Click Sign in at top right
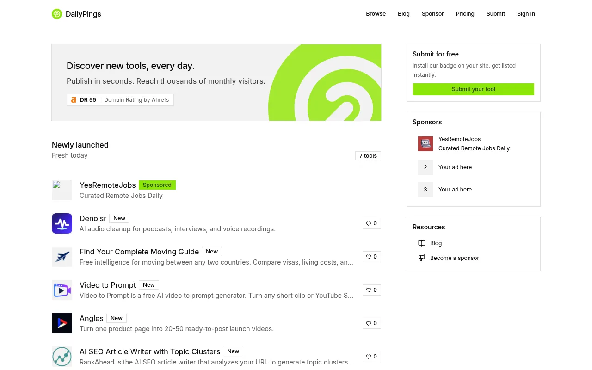Viewport: 592px width, 370px height. point(526,14)
